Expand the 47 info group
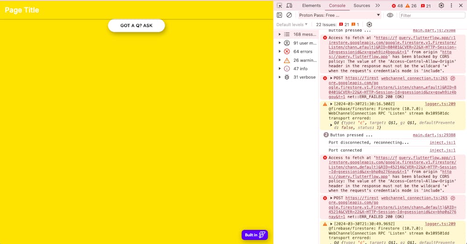Image resolution: width=467 pixels, height=244 pixels. click(279, 69)
